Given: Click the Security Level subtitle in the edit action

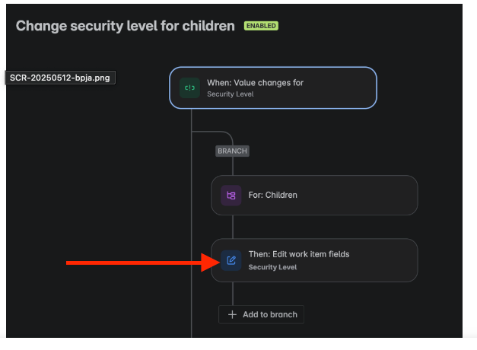Looking at the screenshot, I should point(272,267).
